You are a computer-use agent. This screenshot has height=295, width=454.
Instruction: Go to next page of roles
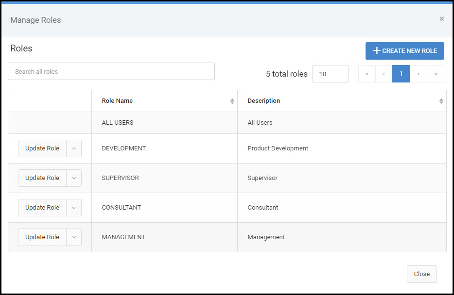[419, 74]
